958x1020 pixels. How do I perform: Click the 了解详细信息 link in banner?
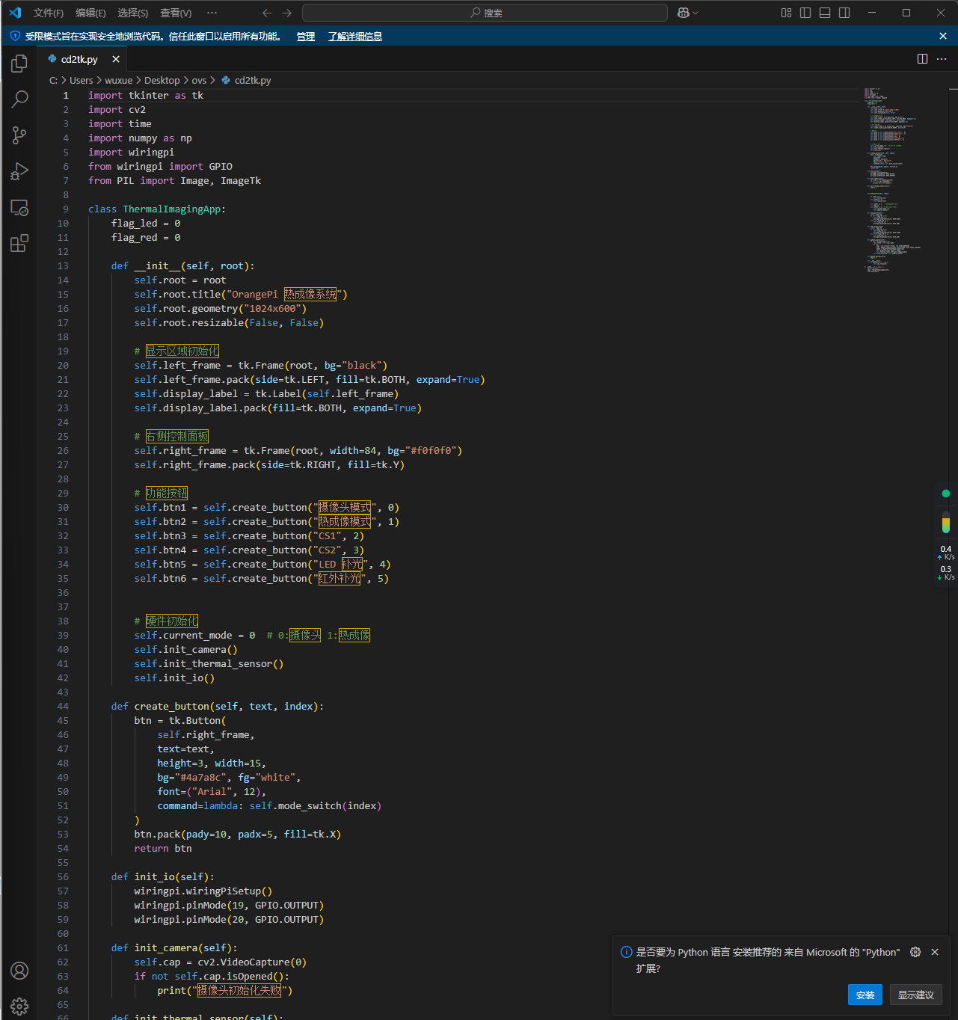coord(354,37)
